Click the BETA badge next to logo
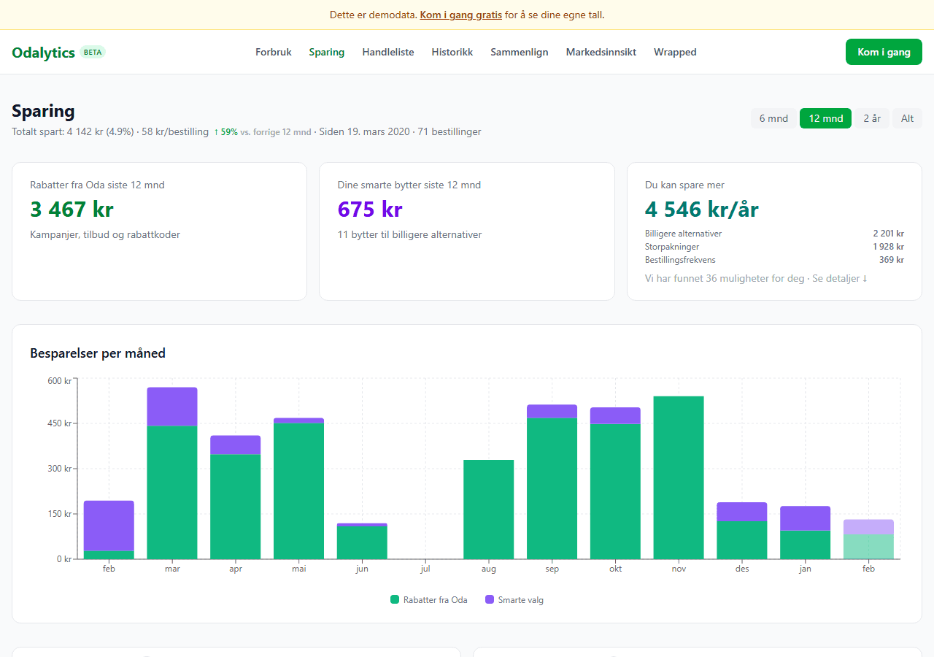Screen dimensions: 934x657 click(93, 53)
